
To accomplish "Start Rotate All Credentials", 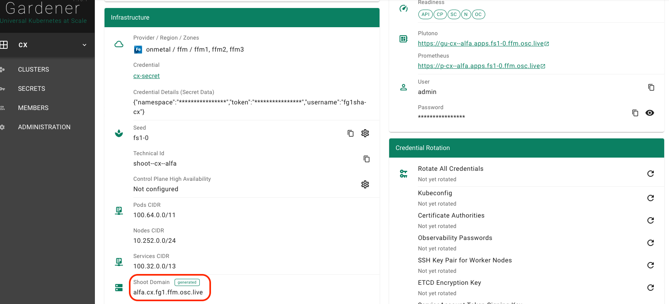I will click(x=651, y=174).
